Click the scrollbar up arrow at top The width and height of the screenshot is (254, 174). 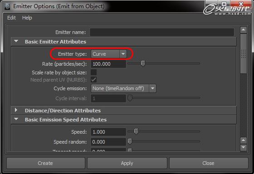click(243, 30)
